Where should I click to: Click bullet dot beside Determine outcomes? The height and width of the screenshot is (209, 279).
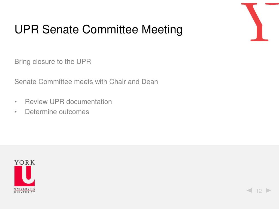click(x=16, y=112)
